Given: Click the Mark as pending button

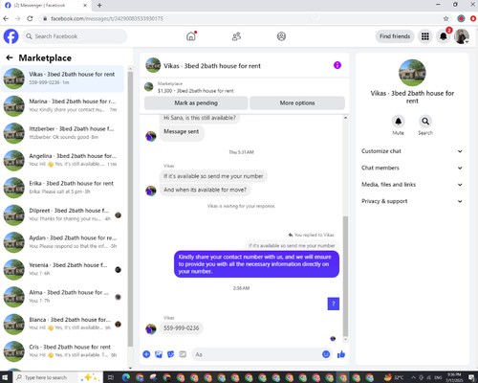Looking at the screenshot, I should pos(196,102).
